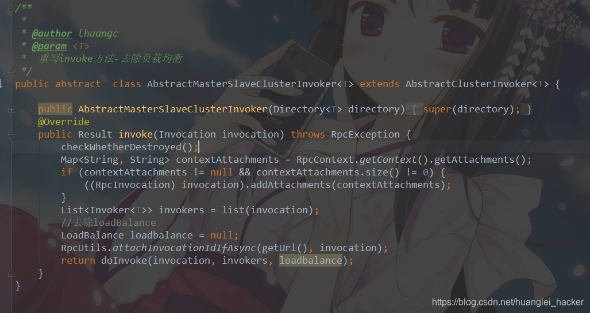Click the addAttachments method call
Viewport: 590px width, 313px height.
pyautogui.click(x=291, y=185)
